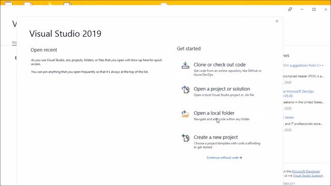Click the Visual Studio 2019 title text
The image size is (331, 186).
point(66,34)
